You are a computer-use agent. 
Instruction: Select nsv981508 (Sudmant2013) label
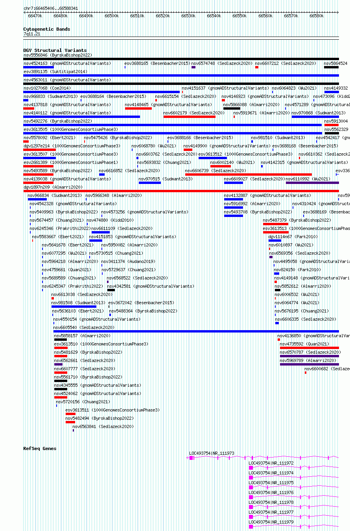pyautogui.click(x=78, y=303)
